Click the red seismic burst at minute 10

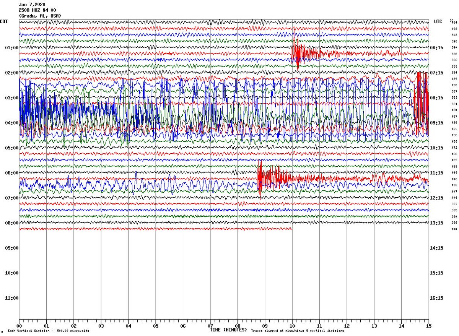click(x=298, y=53)
